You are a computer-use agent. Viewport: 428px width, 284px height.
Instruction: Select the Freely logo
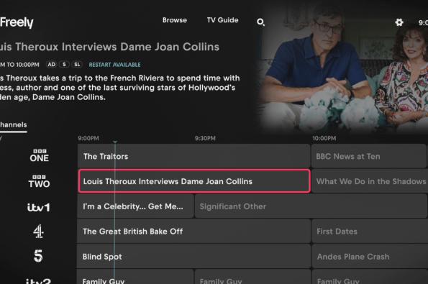click(x=17, y=22)
